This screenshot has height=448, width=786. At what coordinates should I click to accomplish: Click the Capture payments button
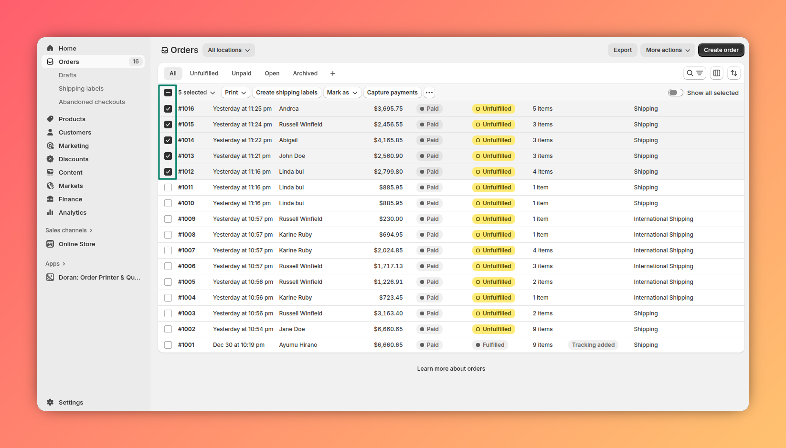pyautogui.click(x=392, y=93)
